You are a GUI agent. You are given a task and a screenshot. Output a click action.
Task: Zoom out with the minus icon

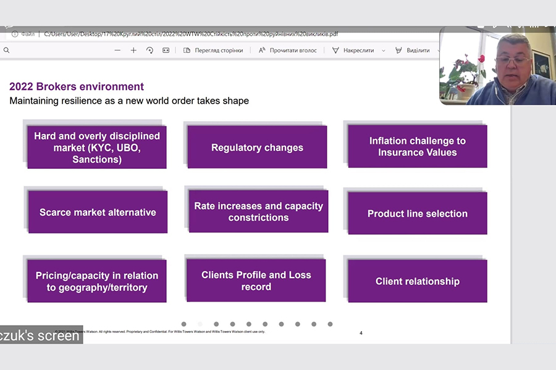[117, 51]
